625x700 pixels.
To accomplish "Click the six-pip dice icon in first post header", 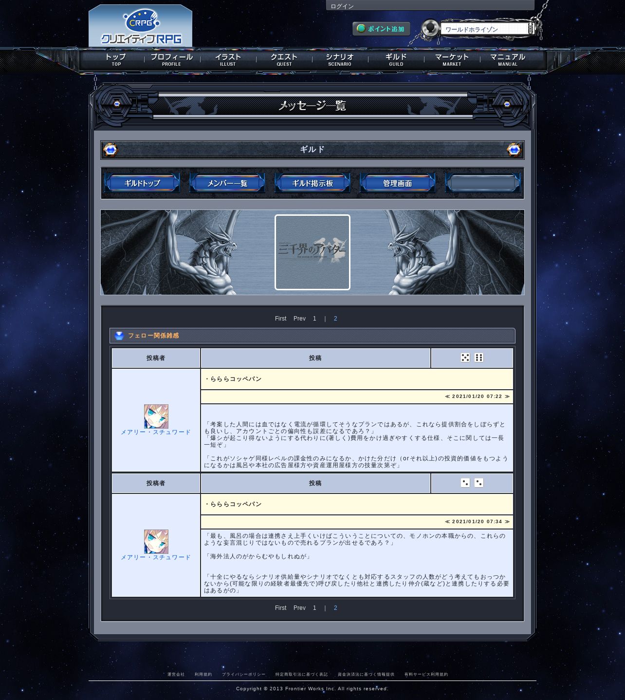I will [479, 358].
